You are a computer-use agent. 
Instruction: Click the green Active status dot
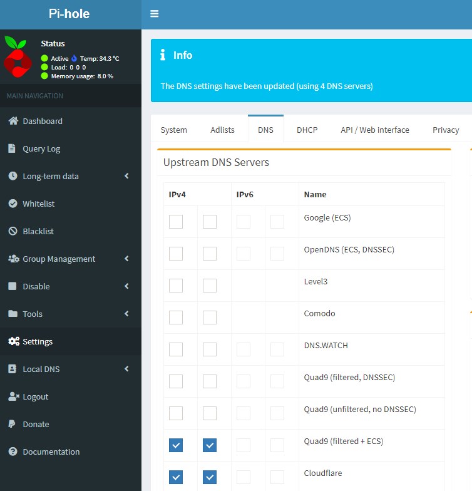click(44, 58)
